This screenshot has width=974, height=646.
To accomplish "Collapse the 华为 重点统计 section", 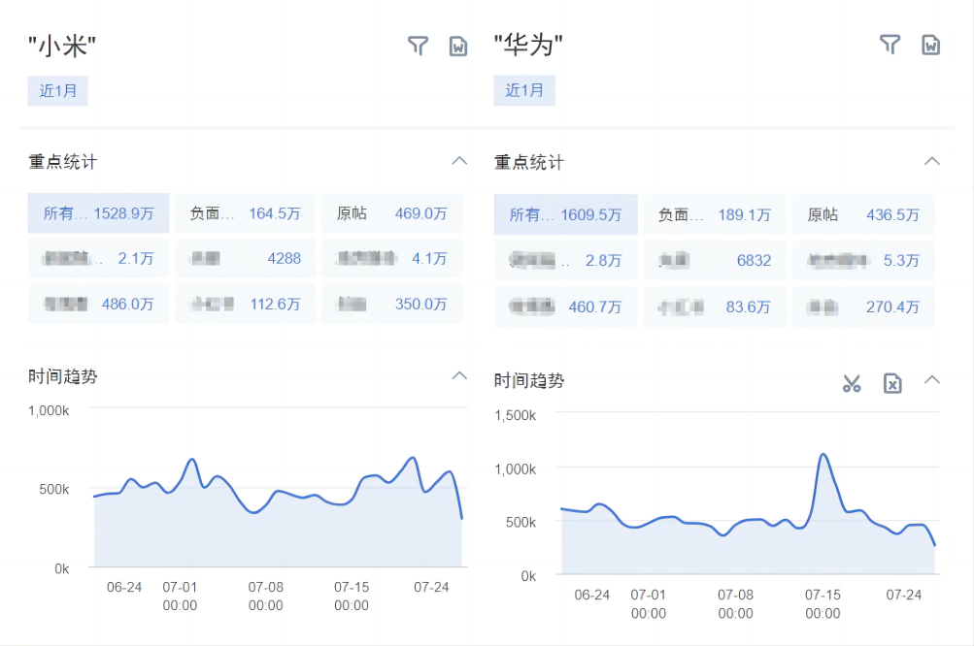I will (x=932, y=161).
